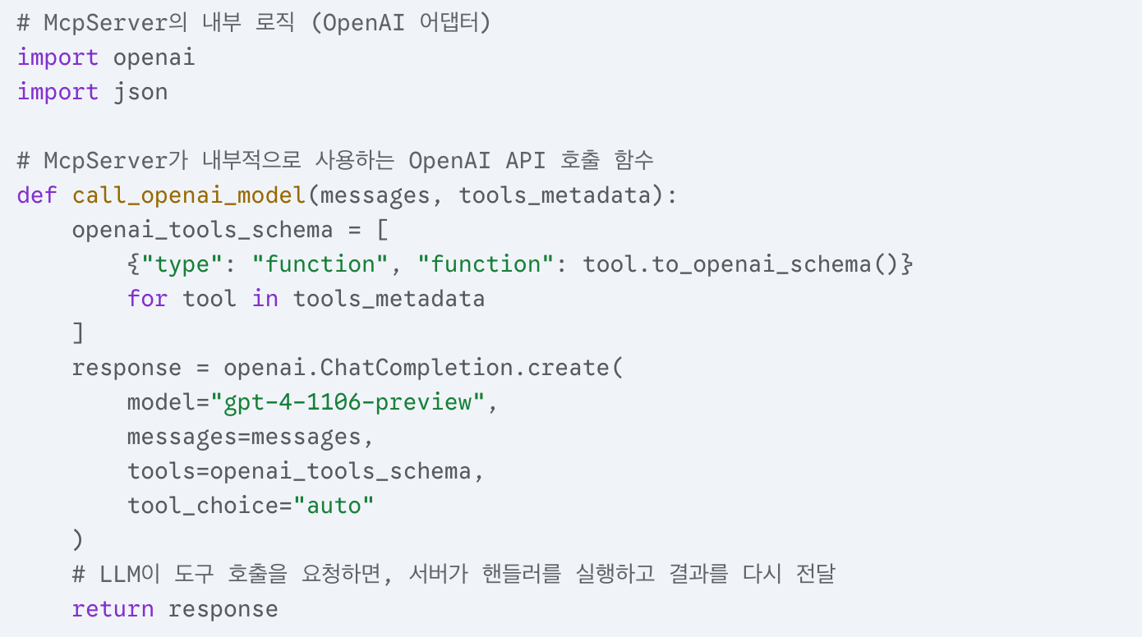This screenshot has height=637, width=1142.
Task: Click openai.ChatCompletion.create on the response line
Action: (x=416, y=368)
